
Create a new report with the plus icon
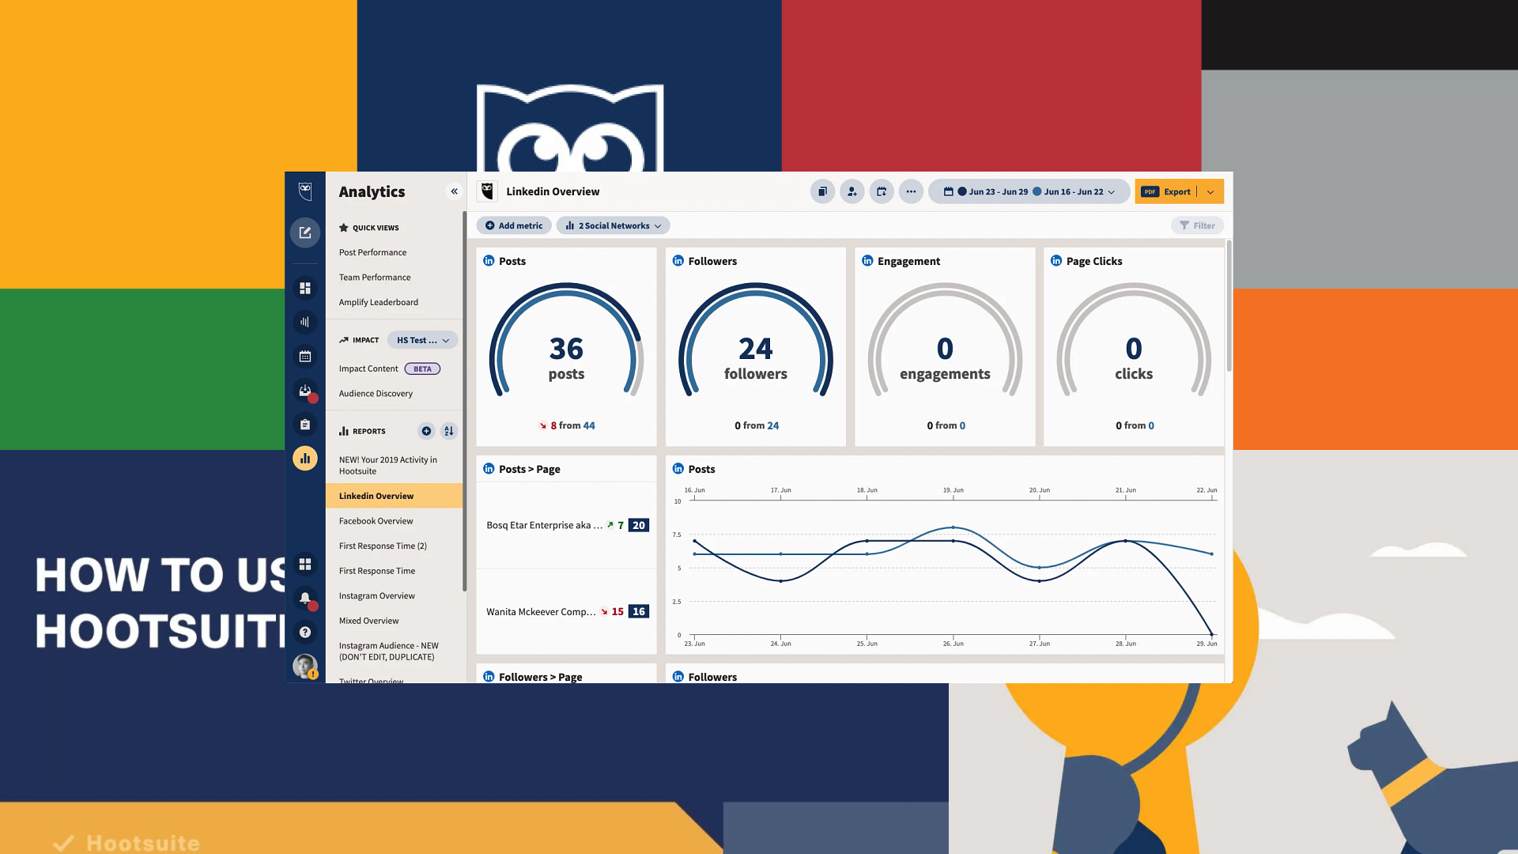tap(426, 431)
